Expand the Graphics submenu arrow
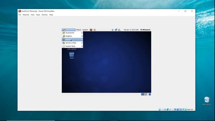The height and width of the screenshot is (121, 215). point(82,36)
